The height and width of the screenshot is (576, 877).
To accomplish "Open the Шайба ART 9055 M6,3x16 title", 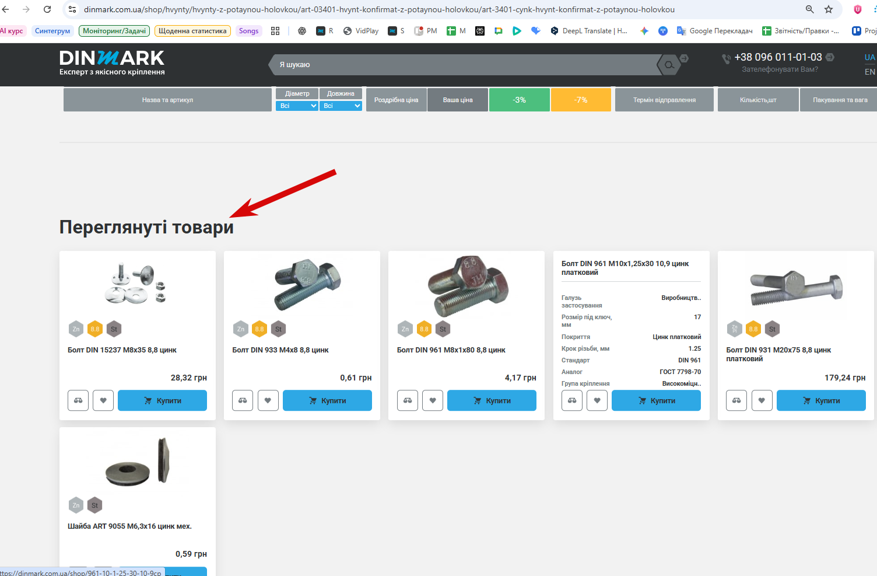I will (x=129, y=526).
